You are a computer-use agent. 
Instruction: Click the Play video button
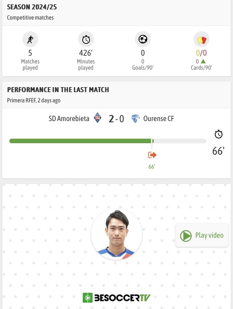click(x=202, y=235)
